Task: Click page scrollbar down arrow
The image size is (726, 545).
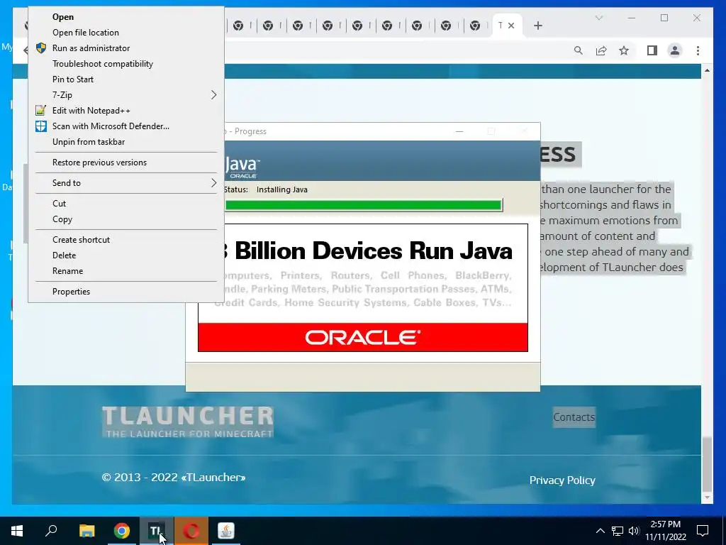Action: [707, 497]
